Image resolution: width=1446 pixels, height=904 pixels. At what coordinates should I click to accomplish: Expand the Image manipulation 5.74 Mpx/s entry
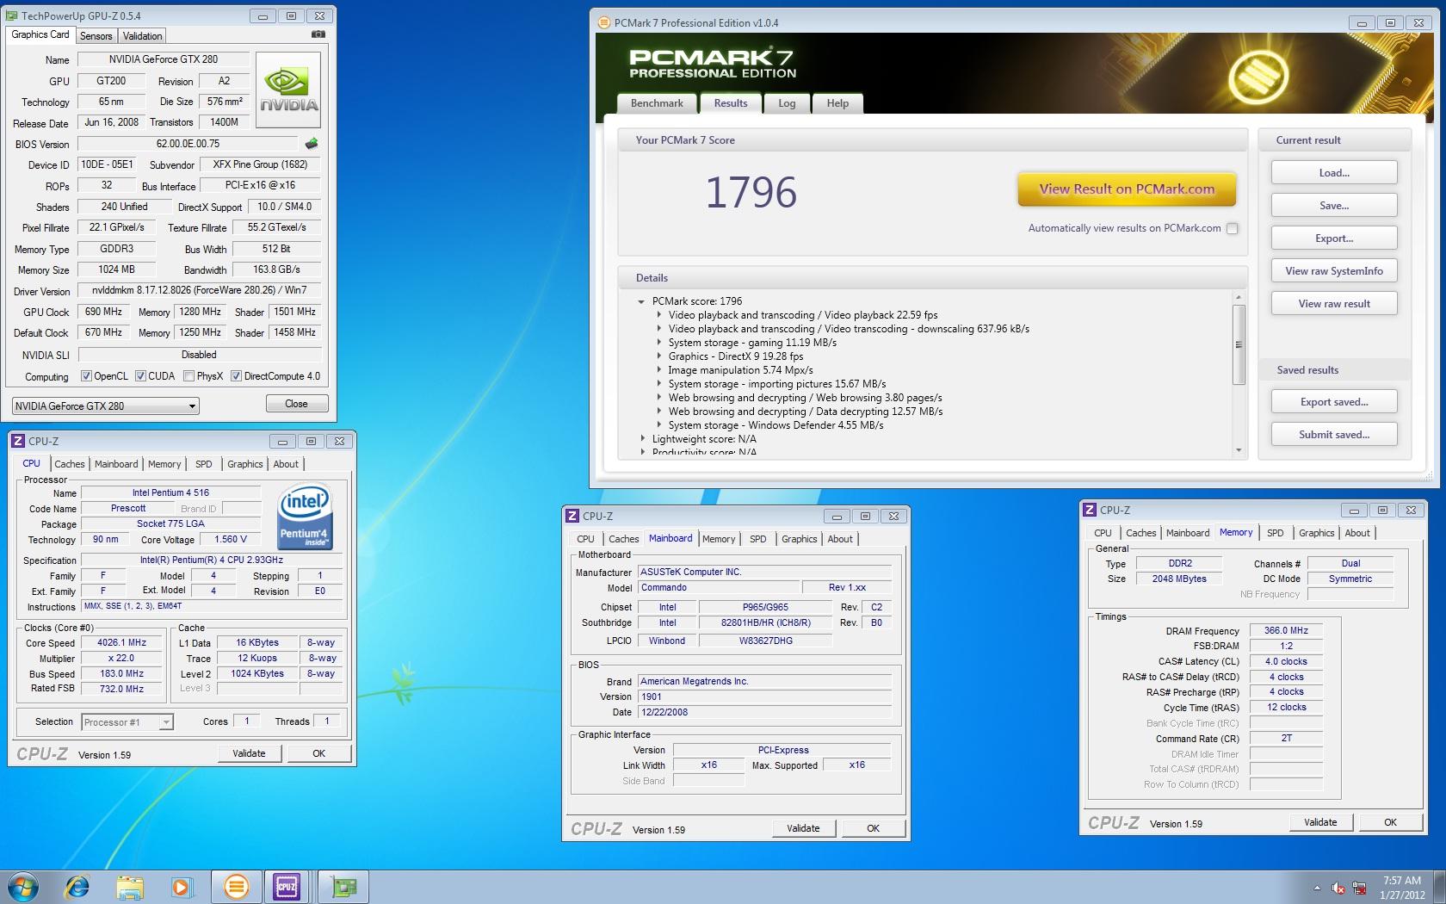pyautogui.click(x=659, y=370)
